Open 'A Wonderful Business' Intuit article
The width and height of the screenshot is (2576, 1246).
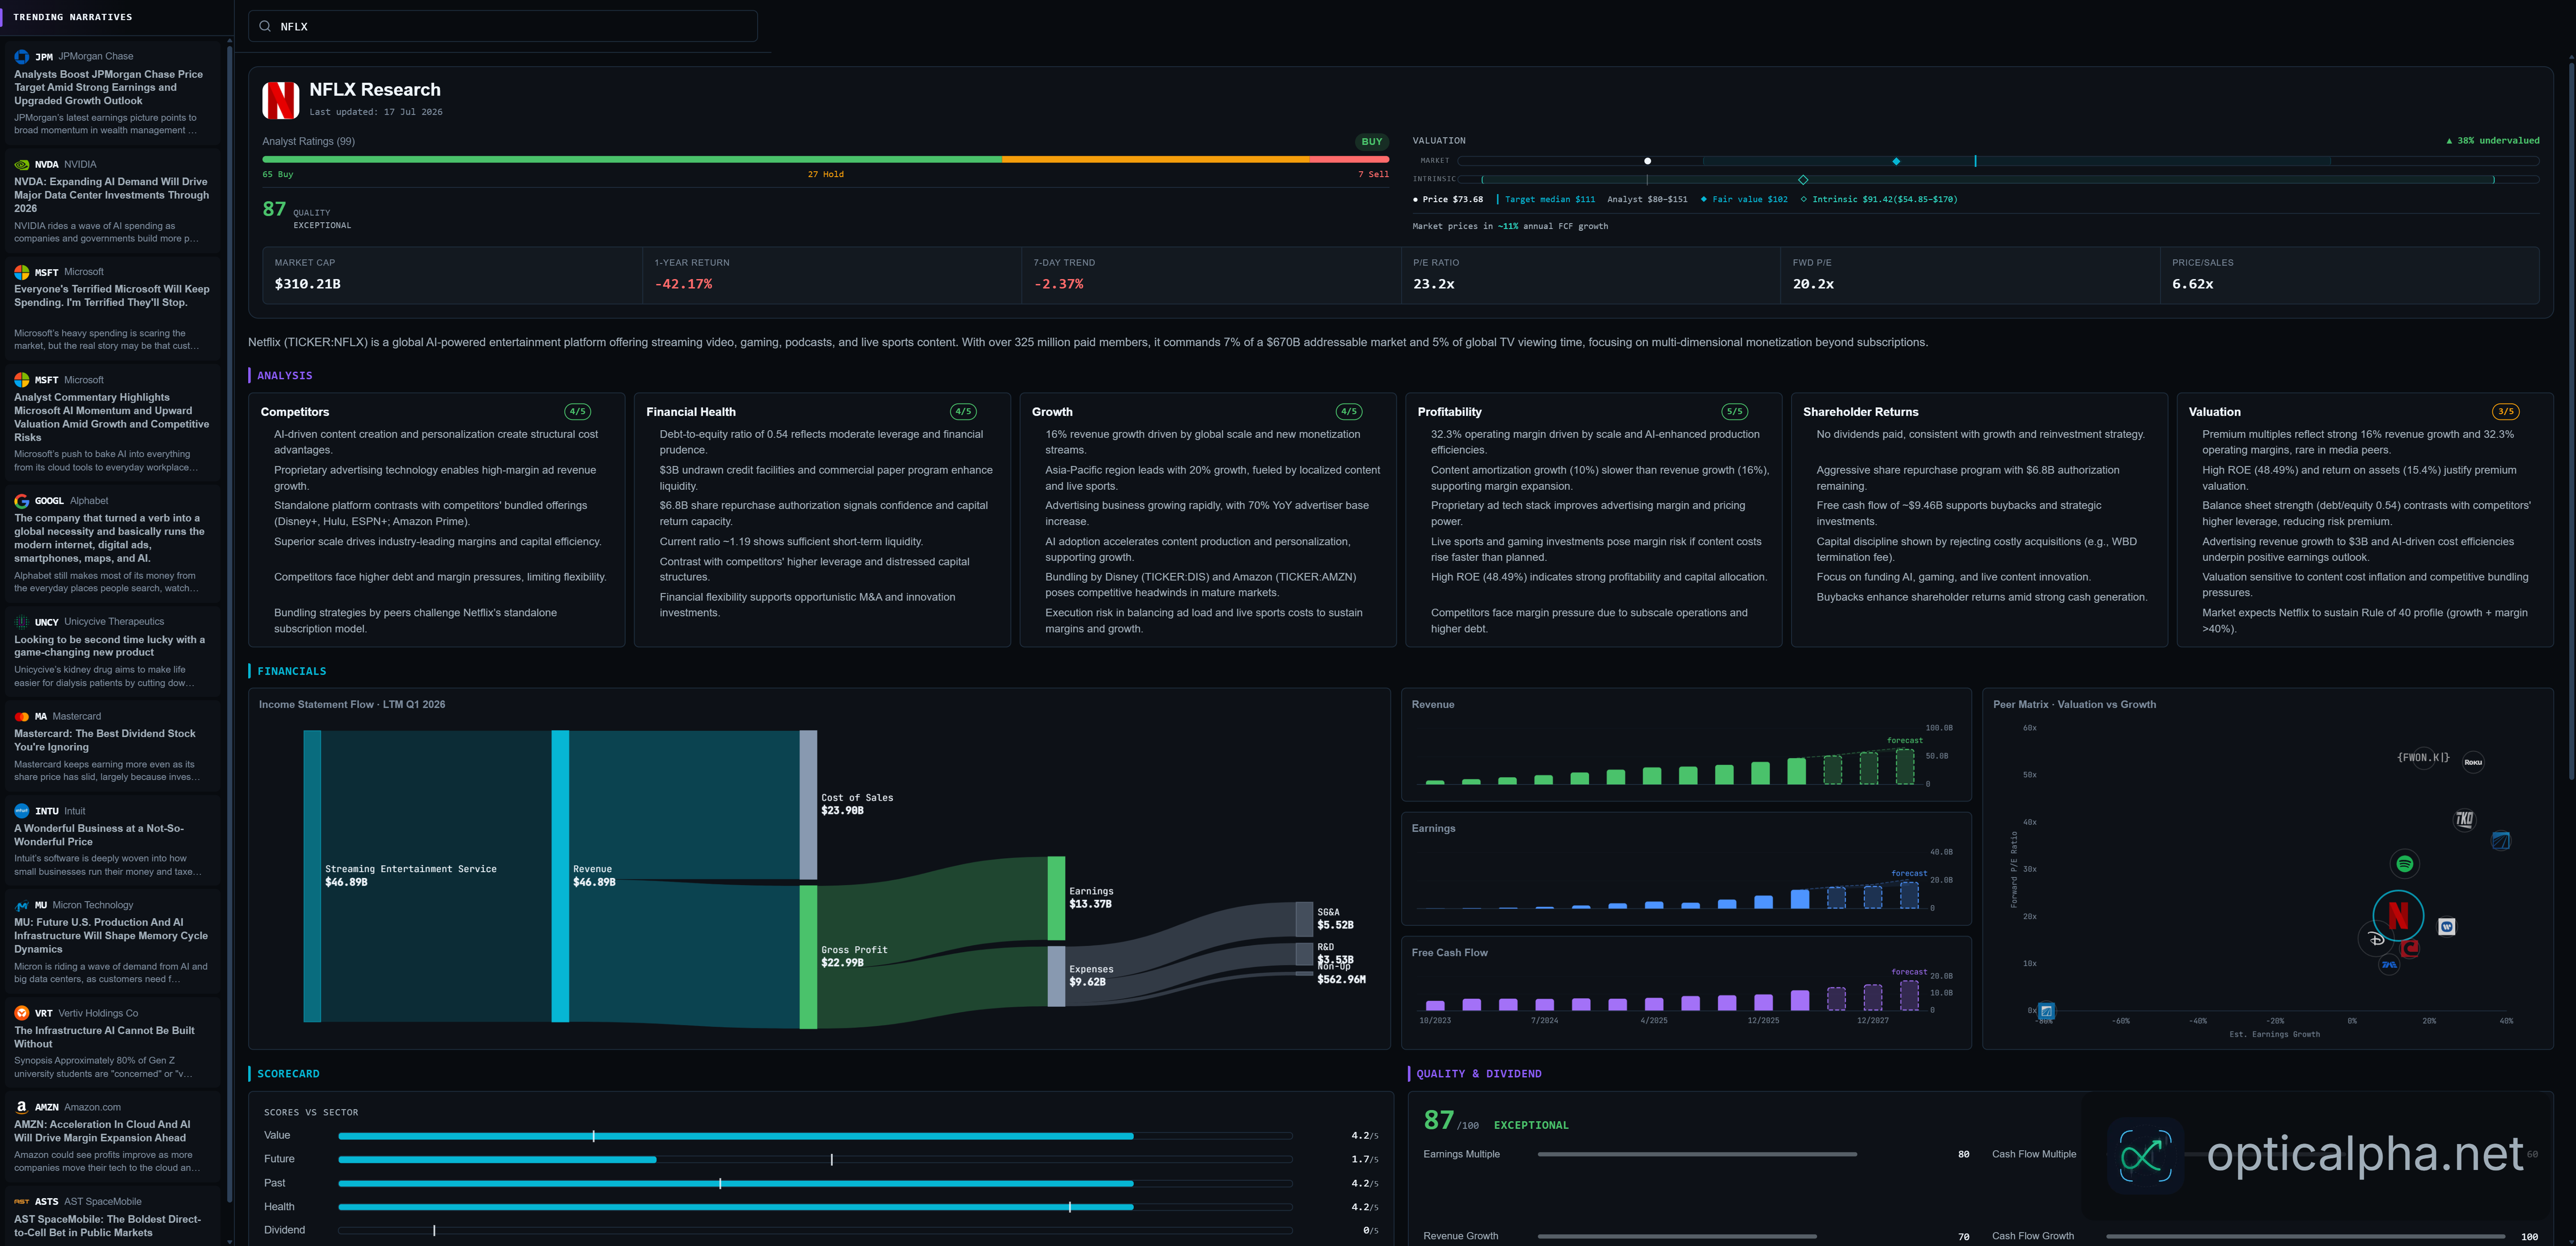point(99,835)
